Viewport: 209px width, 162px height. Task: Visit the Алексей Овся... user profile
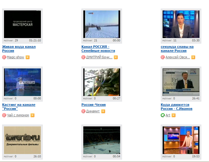[178, 57]
